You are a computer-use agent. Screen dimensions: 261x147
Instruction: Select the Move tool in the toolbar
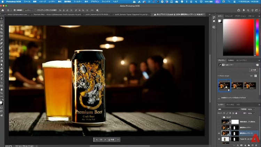(x=2, y=18)
